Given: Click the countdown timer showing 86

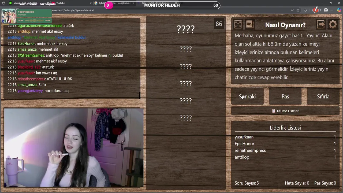Looking at the screenshot, I should (x=219, y=24).
